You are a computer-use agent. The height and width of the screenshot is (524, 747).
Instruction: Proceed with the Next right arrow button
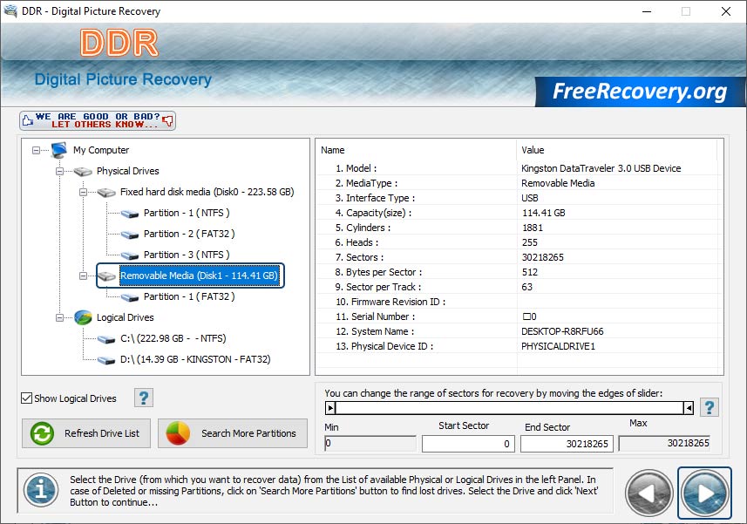[704, 493]
